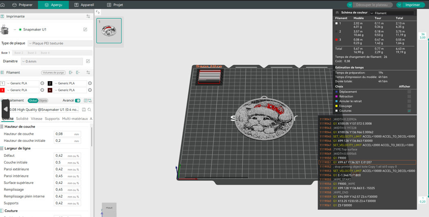Click filament 2 black color swatch
The width and height of the screenshot is (429, 217).
pyautogui.click(x=50, y=83)
